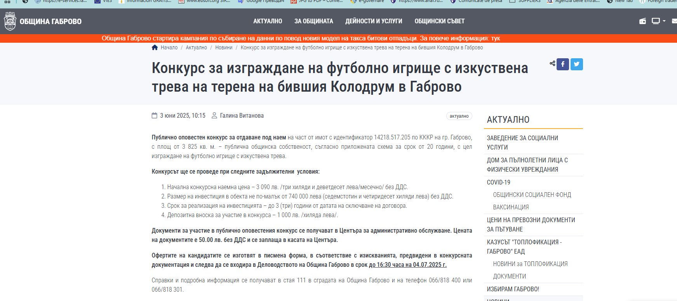The width and height of the screenshot is (677, 301).
Task: Open the JPG to PDF bookmark
Action: point(317,2)
